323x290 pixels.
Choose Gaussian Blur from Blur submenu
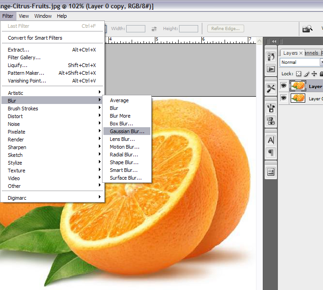[x=127, y=131]
